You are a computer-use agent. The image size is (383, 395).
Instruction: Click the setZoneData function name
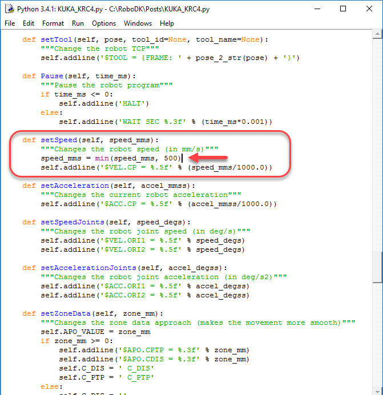pos(68,313)
